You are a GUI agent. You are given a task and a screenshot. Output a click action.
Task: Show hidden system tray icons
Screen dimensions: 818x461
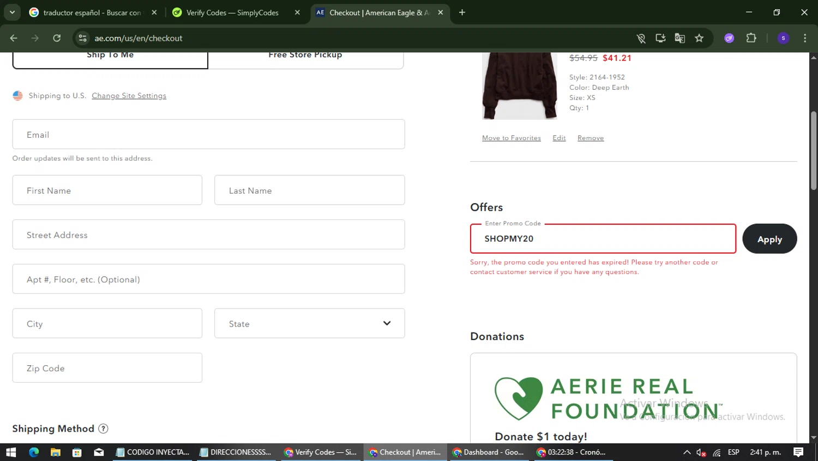[x=687, y=452]
